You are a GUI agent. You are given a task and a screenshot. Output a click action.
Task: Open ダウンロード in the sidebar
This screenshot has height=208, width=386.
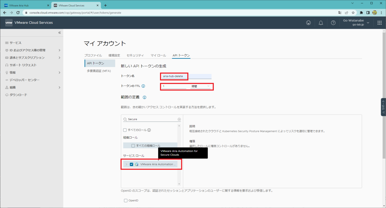(x=18, y=95)
